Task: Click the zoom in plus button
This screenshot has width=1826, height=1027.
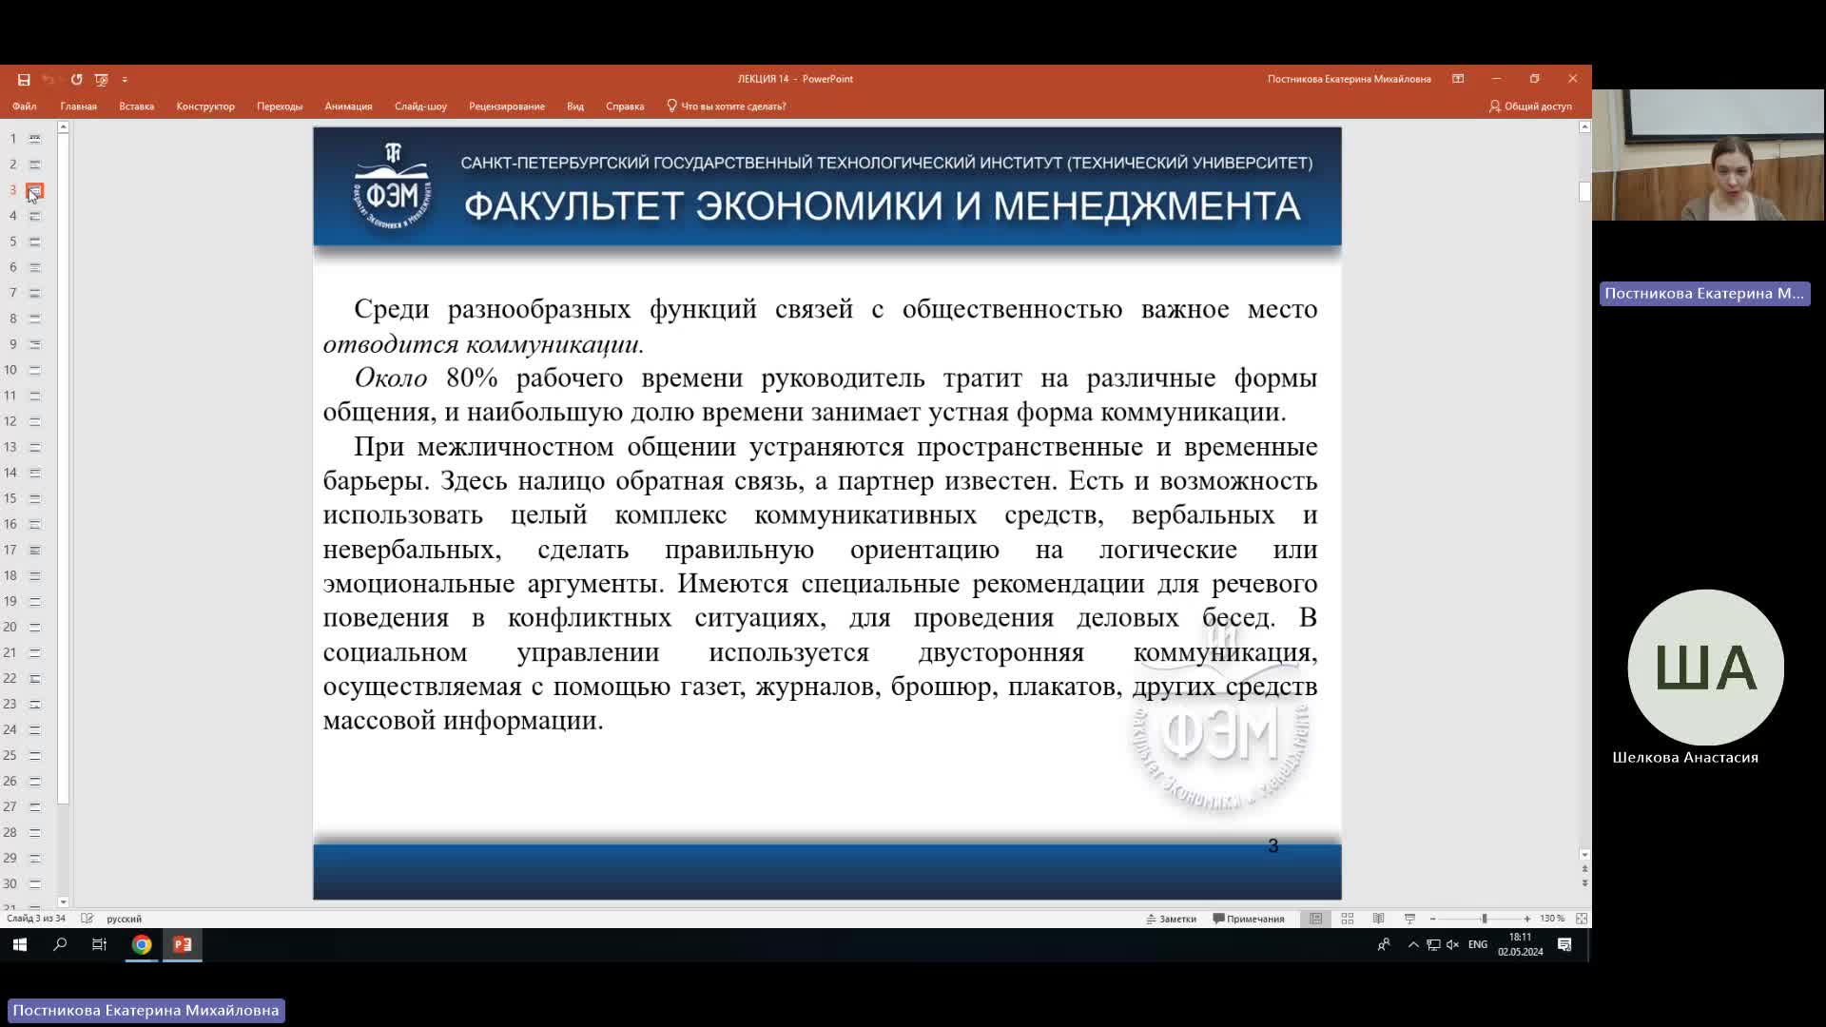Action: (1527, 919)
